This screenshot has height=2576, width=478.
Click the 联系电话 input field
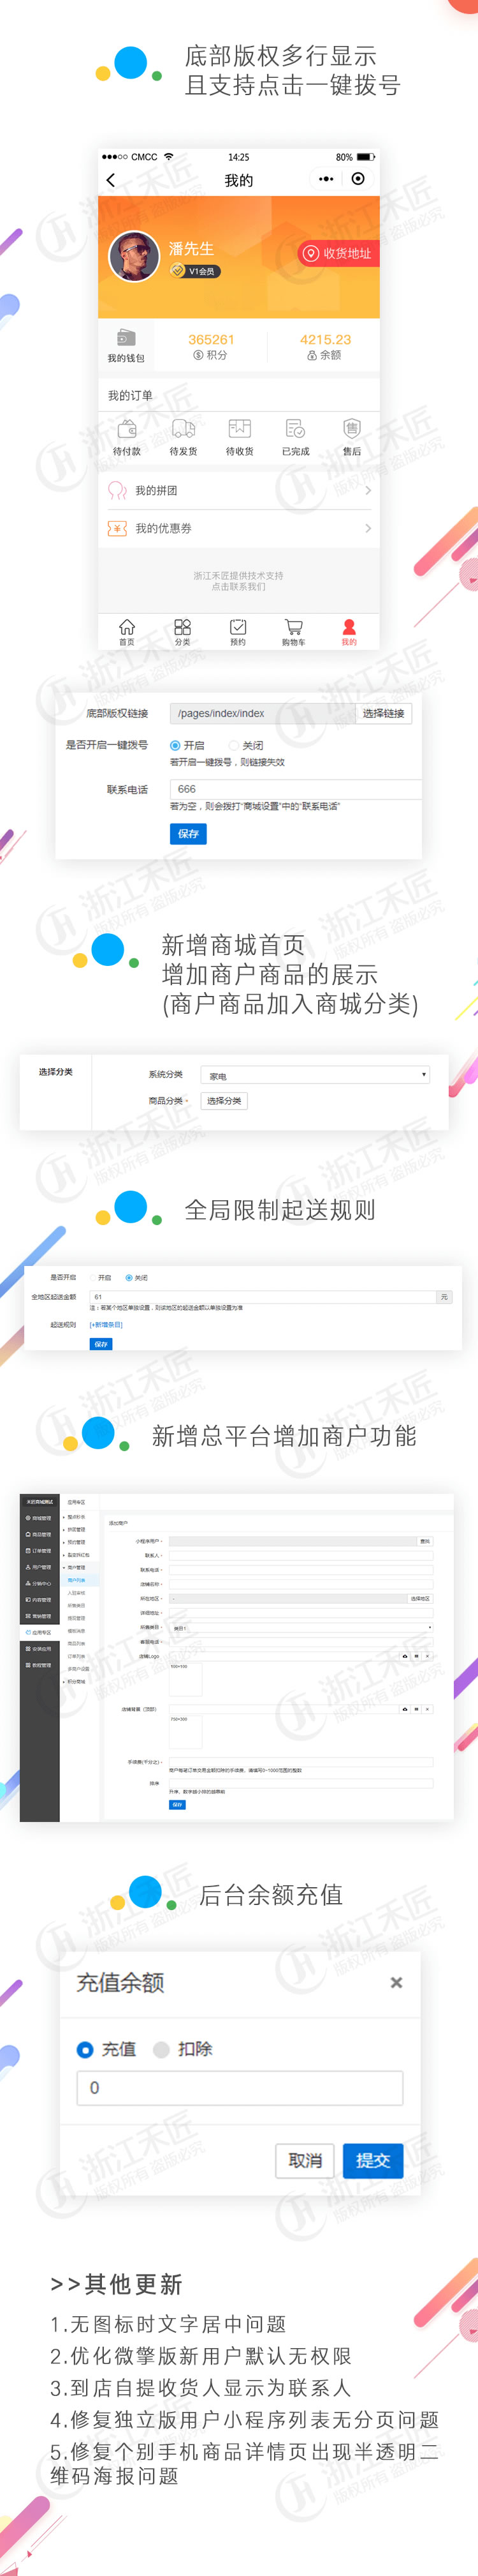295,789
